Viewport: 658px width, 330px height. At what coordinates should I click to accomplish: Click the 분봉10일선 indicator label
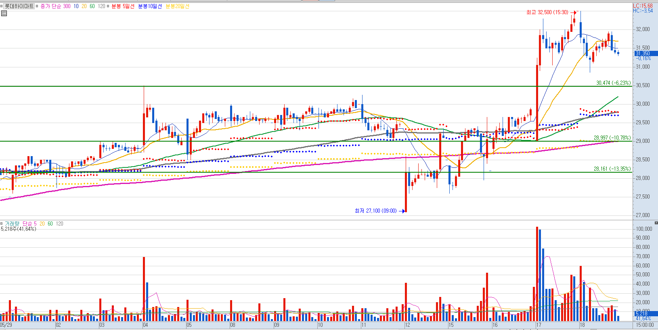coord(150,6)
